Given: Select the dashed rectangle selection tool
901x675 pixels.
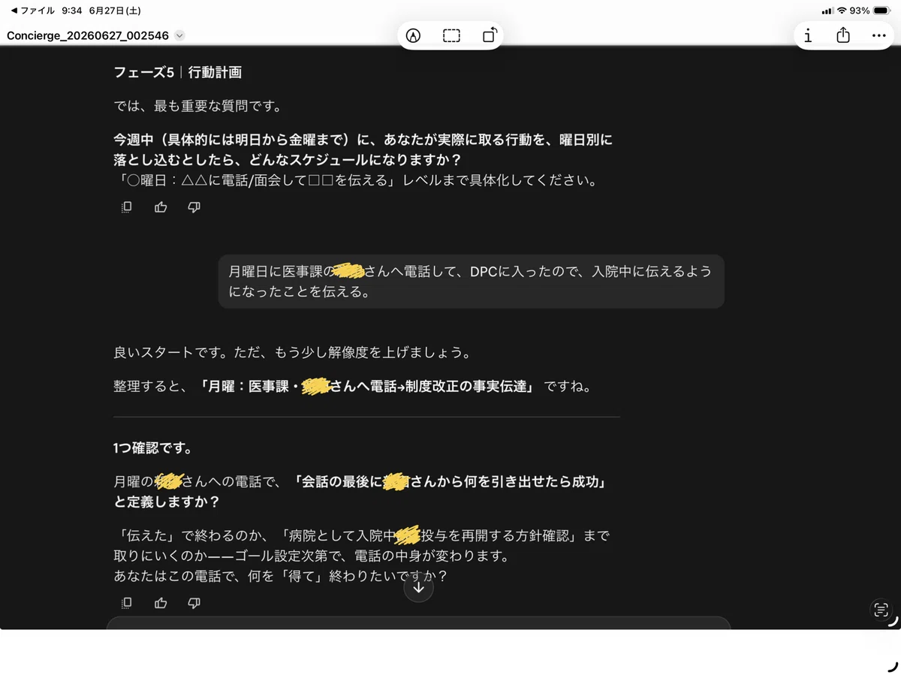Looking at the screenshot, I should tap(451, 35).
